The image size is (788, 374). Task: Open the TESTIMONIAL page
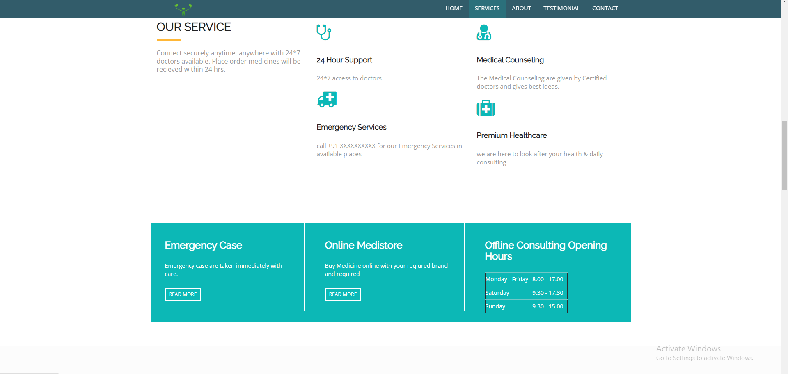561,8
